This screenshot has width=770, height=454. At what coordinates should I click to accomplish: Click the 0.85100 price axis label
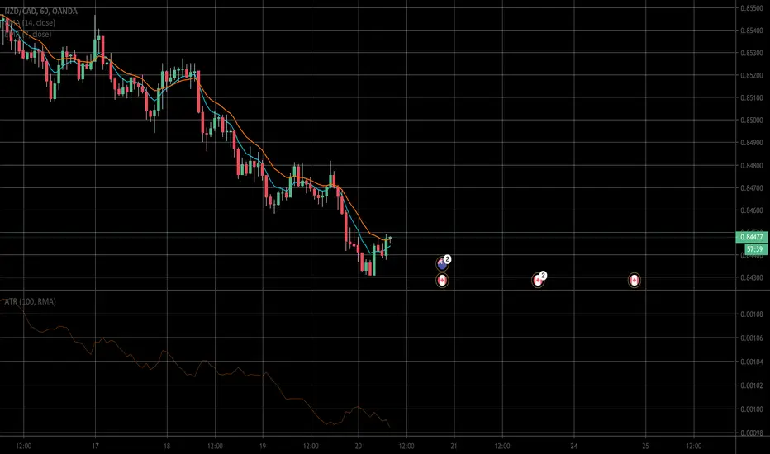(x=751, y=97)
